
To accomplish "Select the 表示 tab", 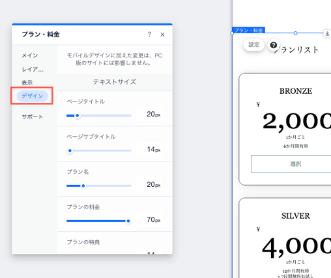I will [x=27, y=83].
